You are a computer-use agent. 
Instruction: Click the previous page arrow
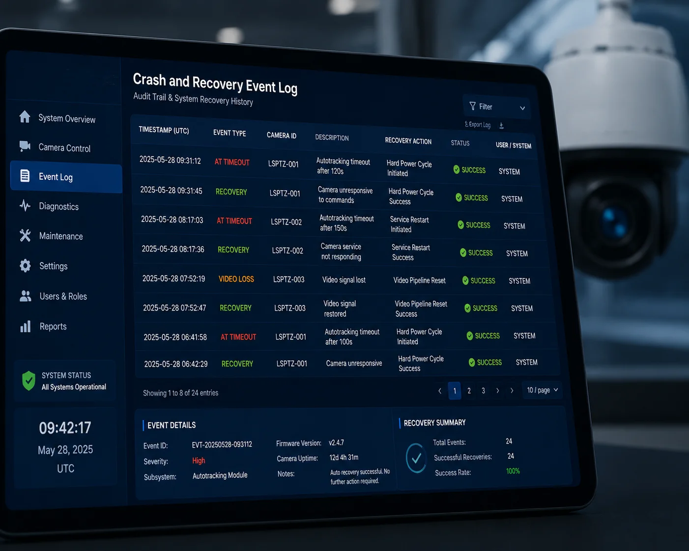pos(440,391)
